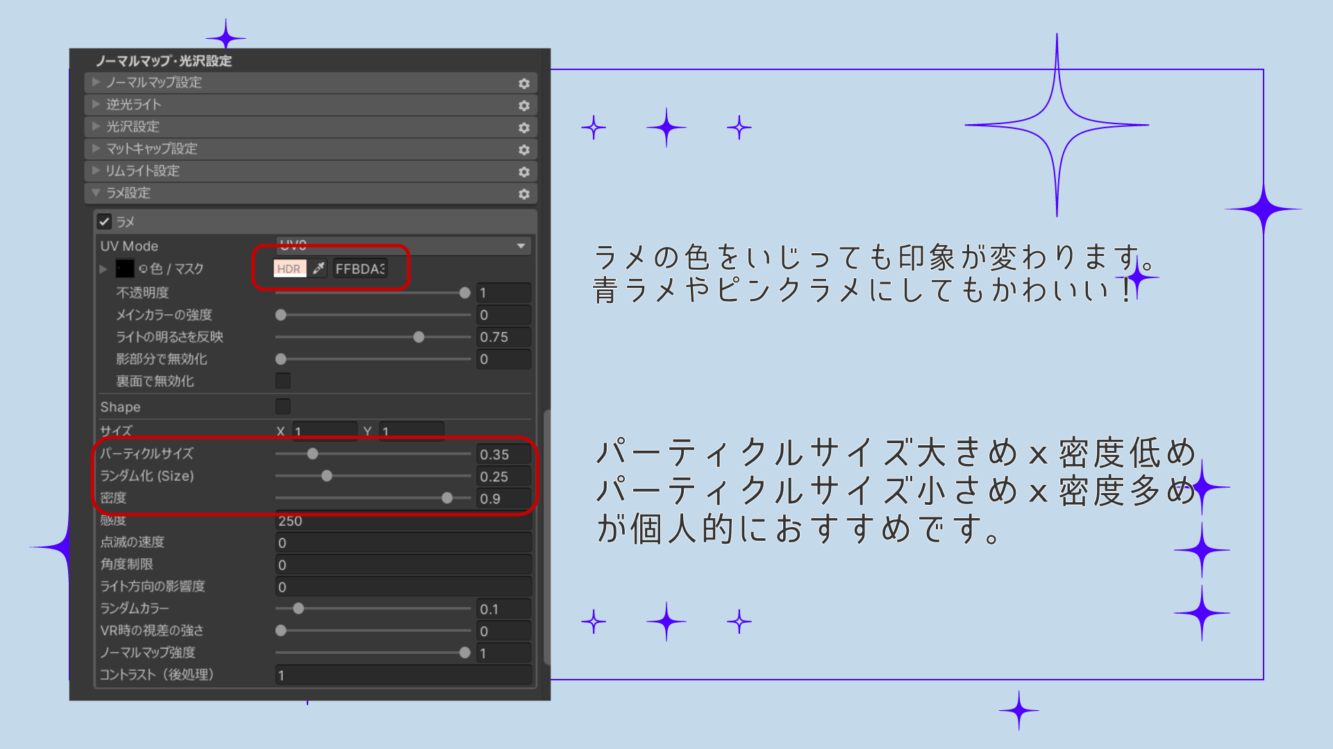This screenshot has width=1333, height=749.
Task: Click the ノーマルマップ強度 value field
Action: click(504, 653)
